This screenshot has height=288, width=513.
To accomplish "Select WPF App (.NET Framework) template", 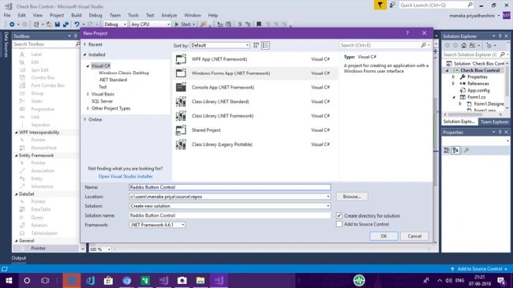I will [x=255, y=59].
